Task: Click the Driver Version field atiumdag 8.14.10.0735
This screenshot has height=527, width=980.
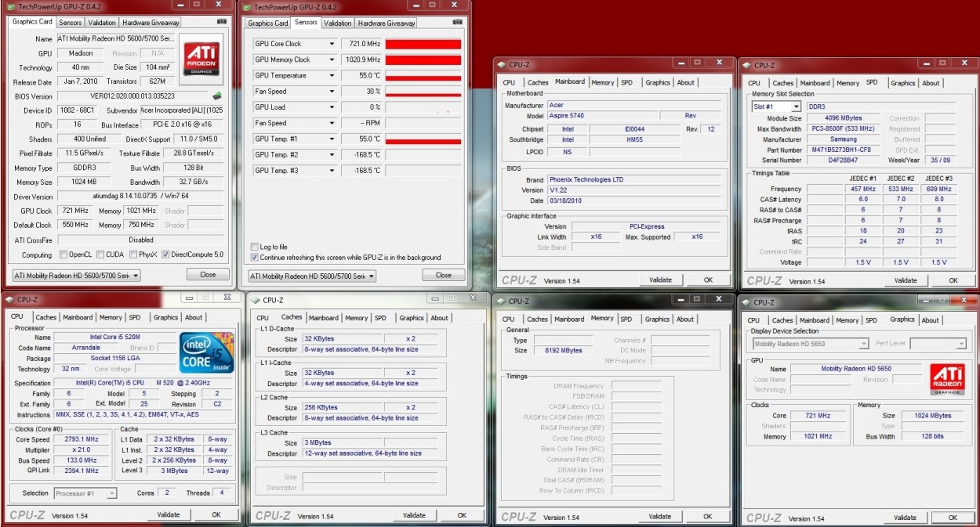Action: [140, 197]
